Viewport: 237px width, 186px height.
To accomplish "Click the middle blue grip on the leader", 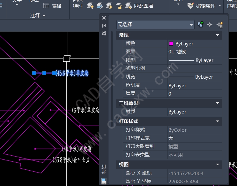I will click(x=44, y=73).
